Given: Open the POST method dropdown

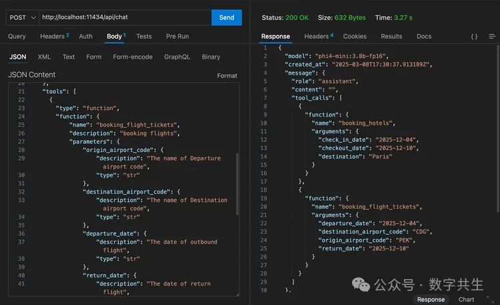Looking at the screenshot, I should pyautogui.click(x=22, y=17).
